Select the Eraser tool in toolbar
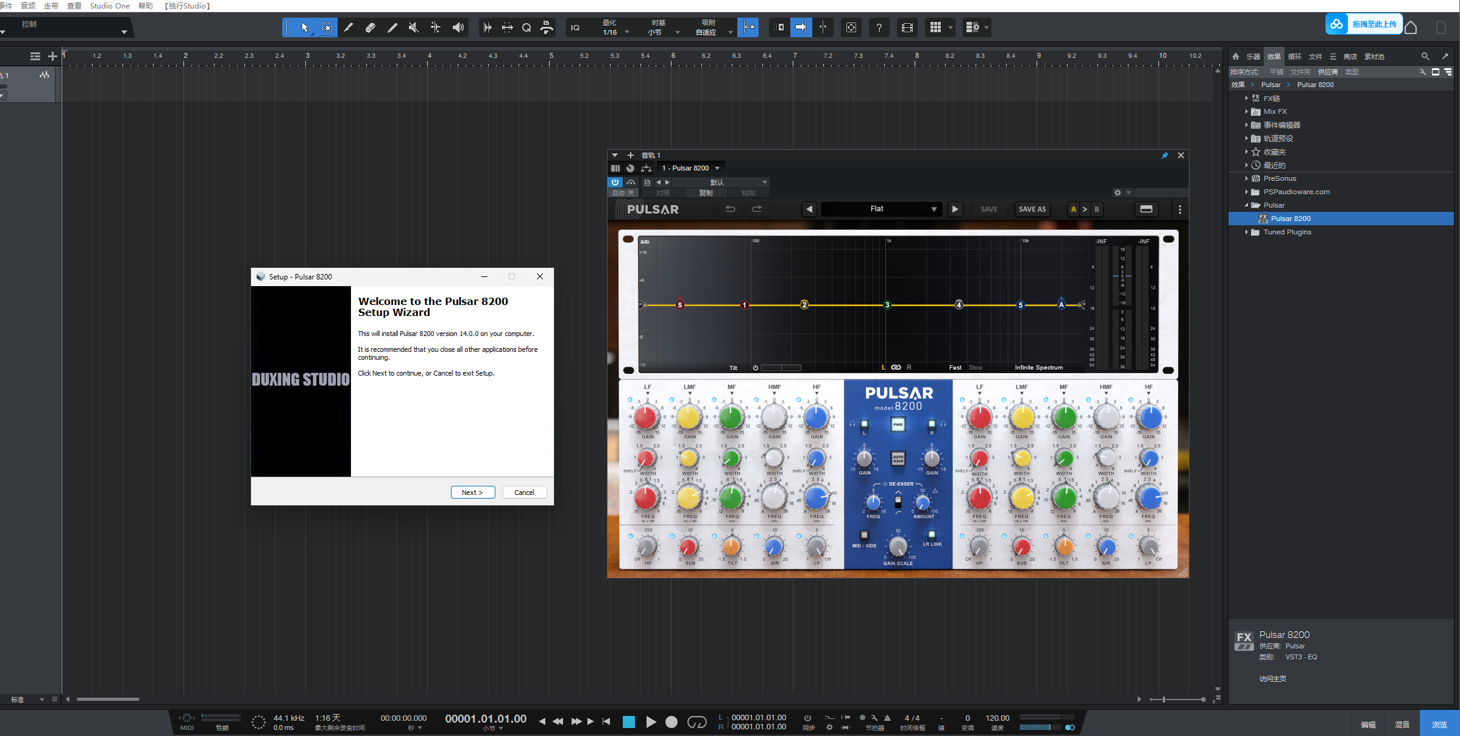The width and height of the screenshot is (1460, 736). pos(370,27)
